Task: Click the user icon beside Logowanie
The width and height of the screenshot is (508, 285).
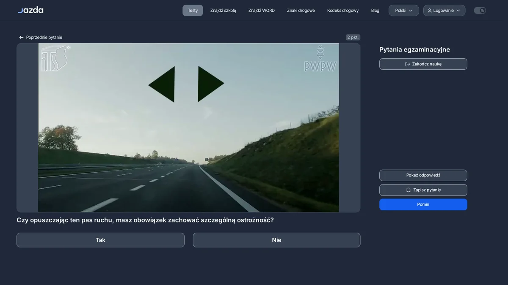Action: [x=430, y=11]
